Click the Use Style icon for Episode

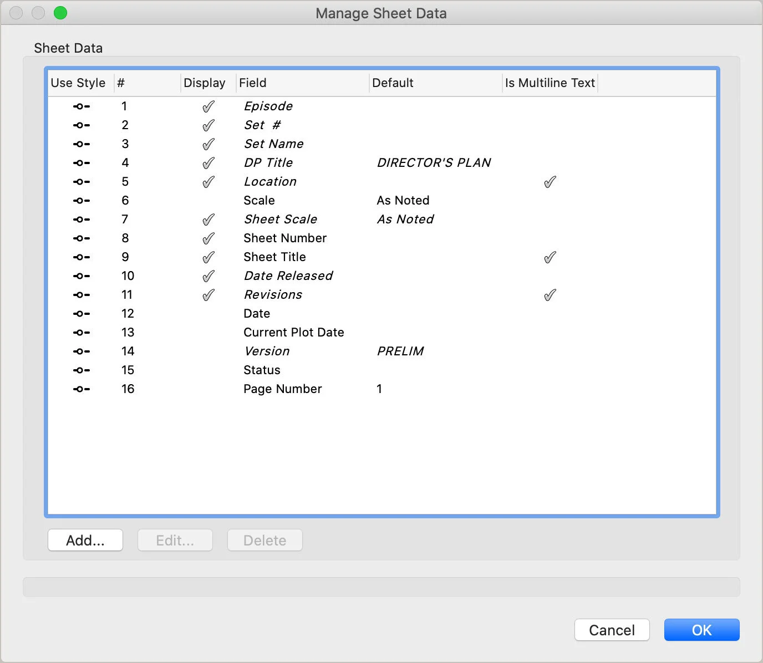click(x=81, y=106)
